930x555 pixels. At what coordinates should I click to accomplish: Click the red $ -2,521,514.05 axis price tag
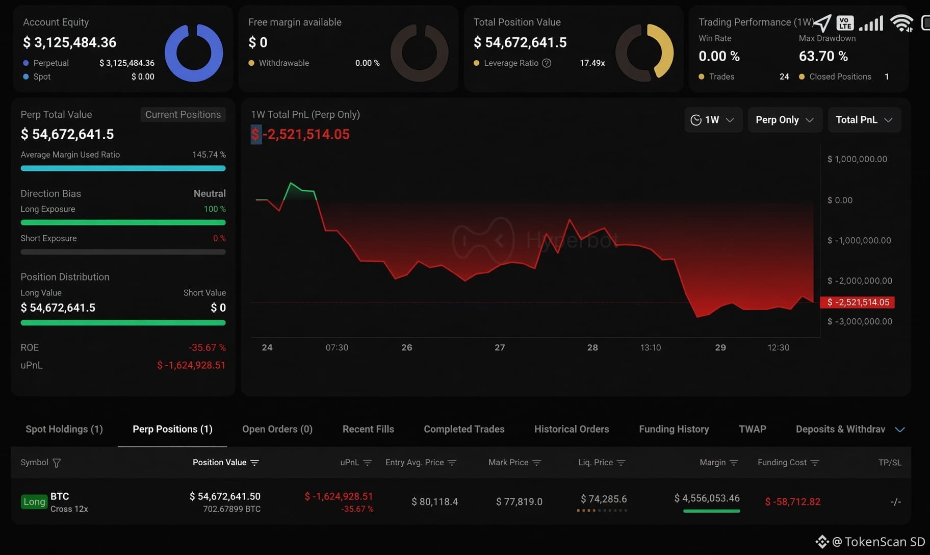(x=857, y=302)
